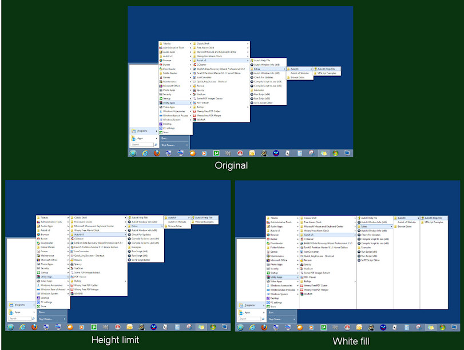
Task: Click Run... in the Height limit start menu
Action: coord(42,312)
